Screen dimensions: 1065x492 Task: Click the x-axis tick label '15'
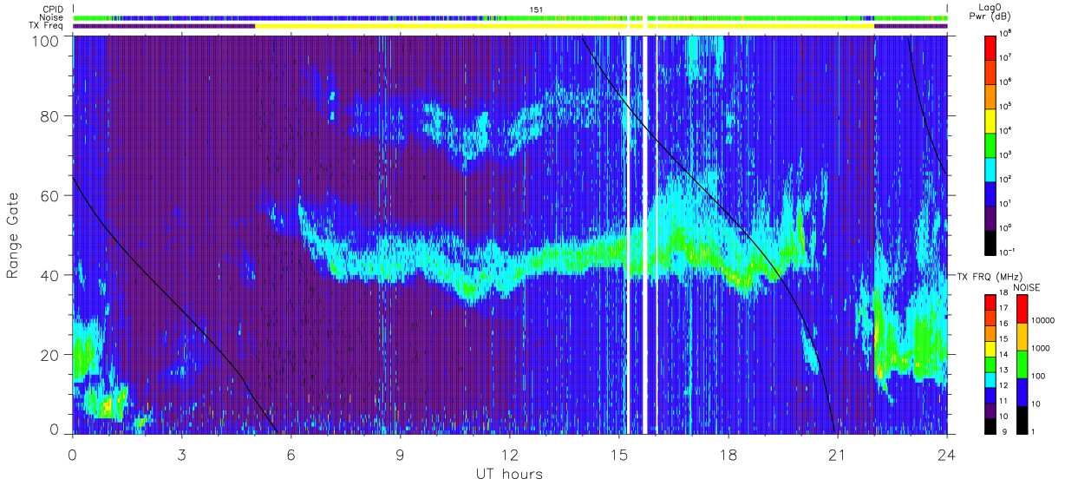[619, 454]
